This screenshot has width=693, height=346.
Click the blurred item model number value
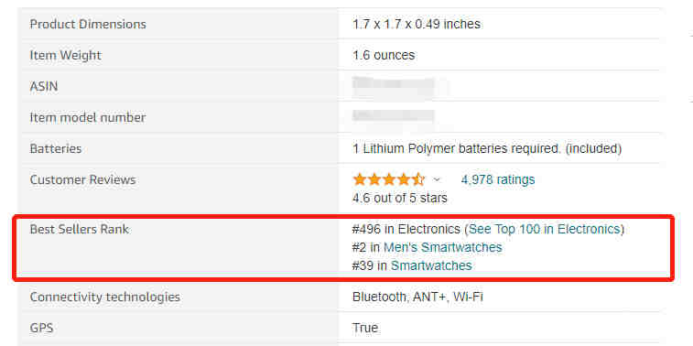394,115
